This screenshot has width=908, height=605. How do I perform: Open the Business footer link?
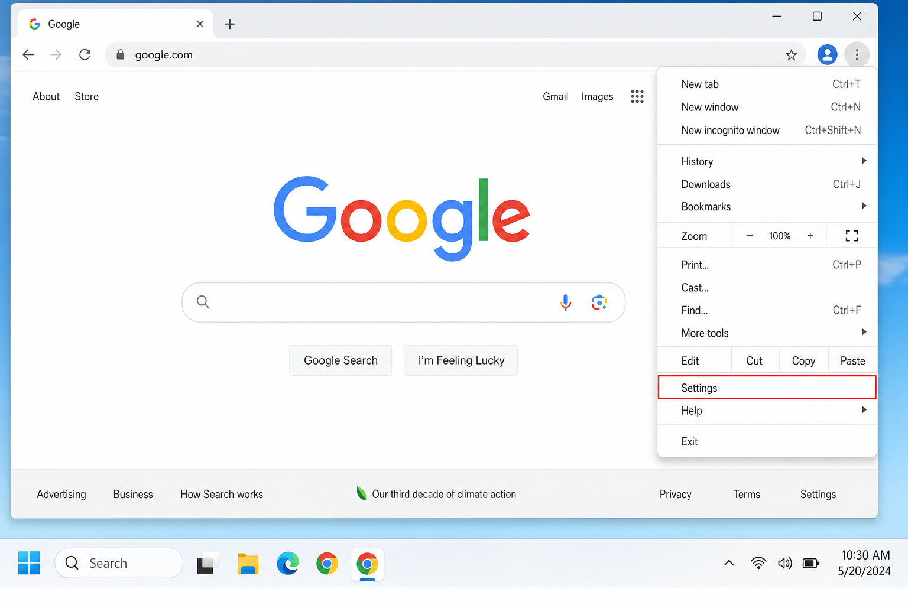133,495
